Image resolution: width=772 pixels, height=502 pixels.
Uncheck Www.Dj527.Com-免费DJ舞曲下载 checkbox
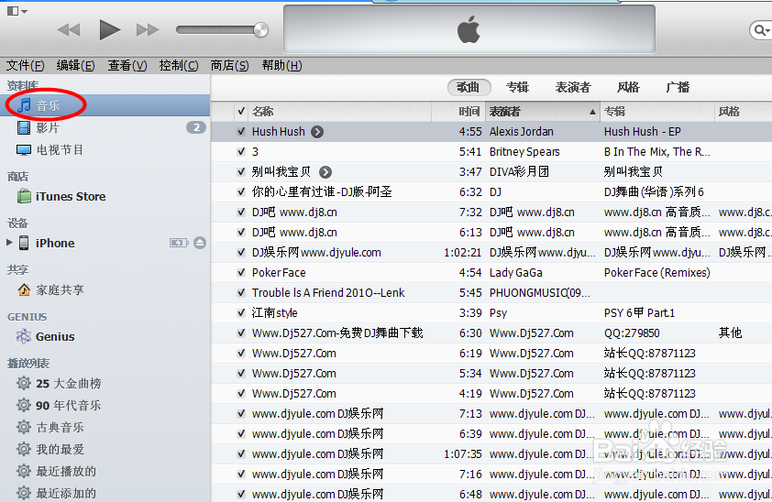click(x=241, y=333)
